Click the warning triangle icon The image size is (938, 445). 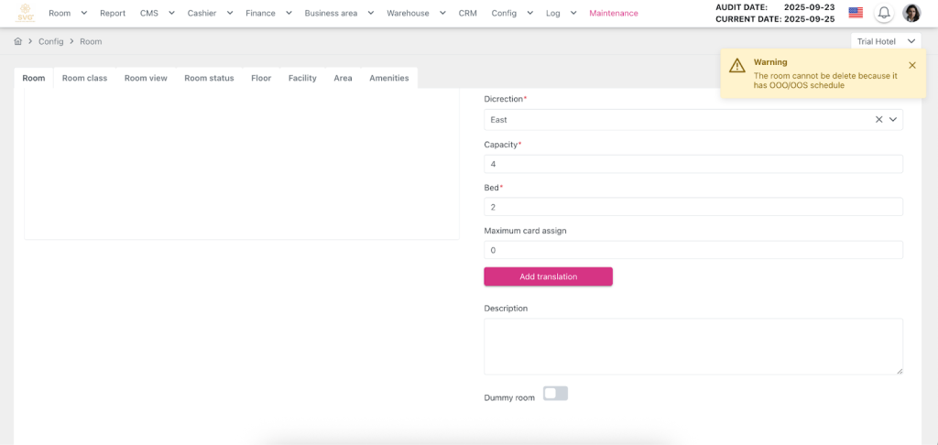(x=736, y=66)
